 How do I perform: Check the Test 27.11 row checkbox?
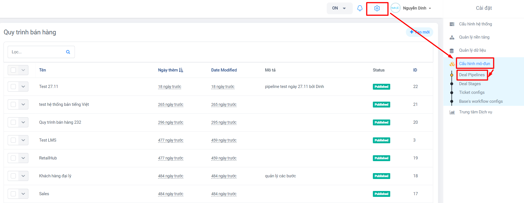coord(13,87)
